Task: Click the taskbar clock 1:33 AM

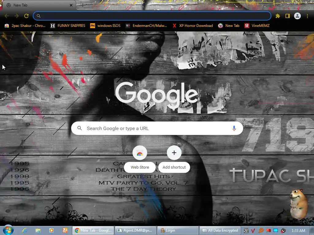Action: tap(298, 231)
